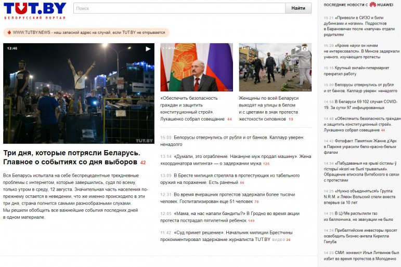Click the TUT.BY portal logo
Image resolution: width=401 pixels, height=267 pixels.
click(x=35, y=10)
